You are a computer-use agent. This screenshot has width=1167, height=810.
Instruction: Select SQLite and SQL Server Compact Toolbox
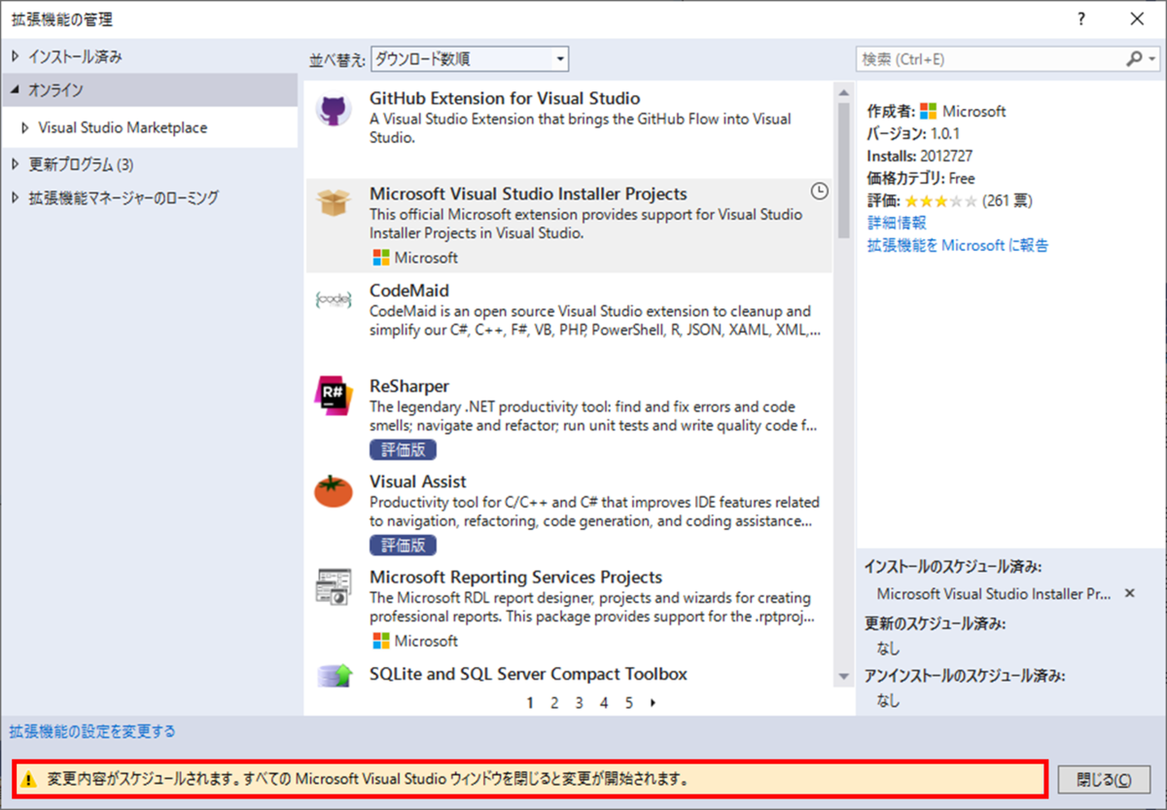(528, 673)
